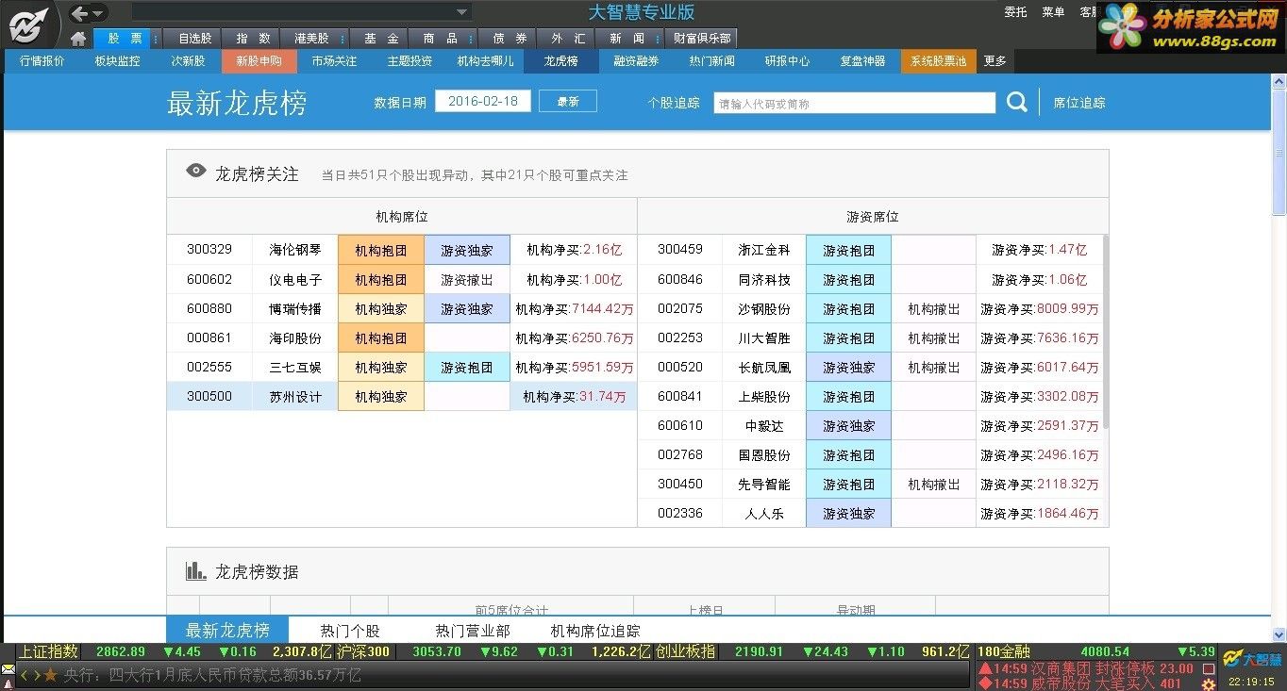Open 股票 tab submenu dots
The width and height of the screenshot is (1287, 691).
click(156, 39)
